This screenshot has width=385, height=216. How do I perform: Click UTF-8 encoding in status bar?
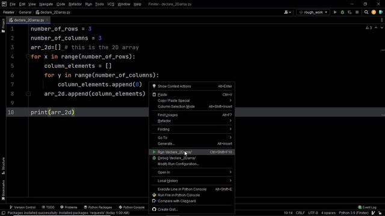[313, 213]
